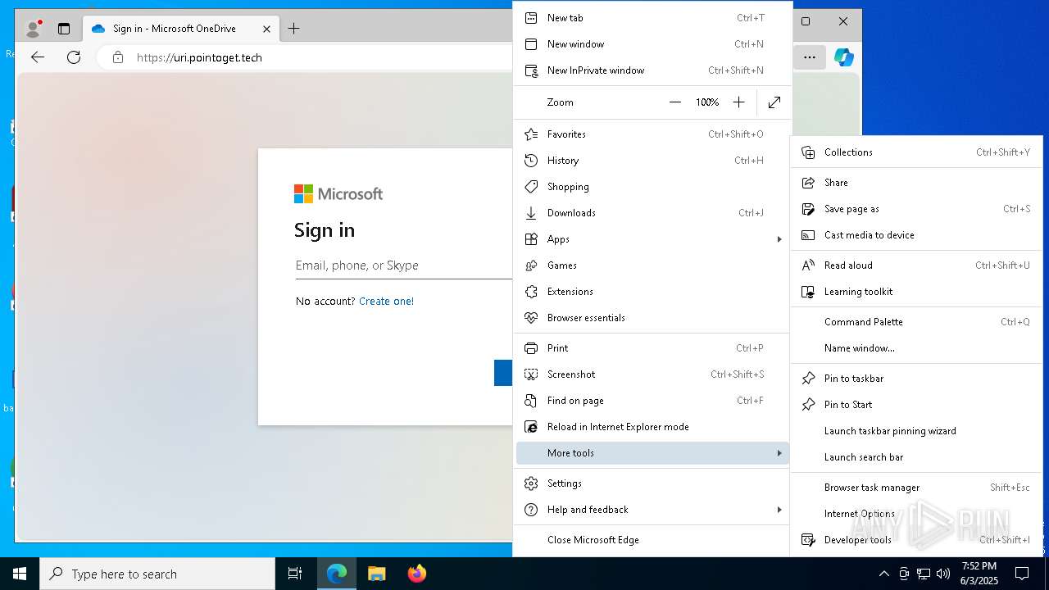Select Pin to Start
Image resolution: width=1049 pixels, height=590 pixels.
[916, 404]
